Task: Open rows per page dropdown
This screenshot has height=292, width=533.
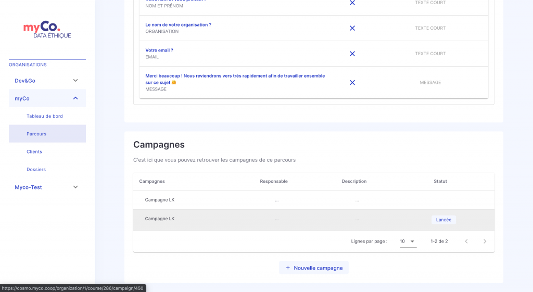Action: [408, 242]
